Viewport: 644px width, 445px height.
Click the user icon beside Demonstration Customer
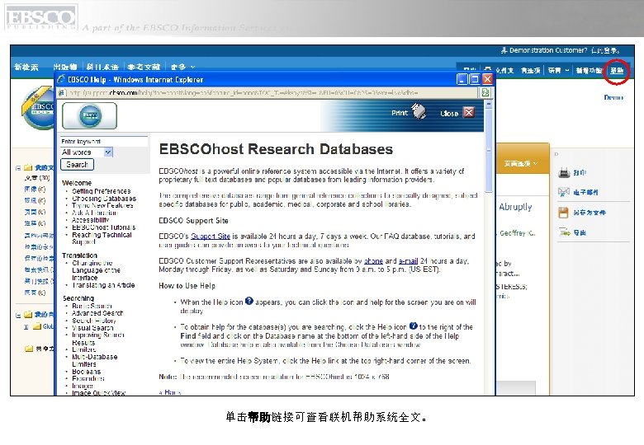click(x=504, y=50)
